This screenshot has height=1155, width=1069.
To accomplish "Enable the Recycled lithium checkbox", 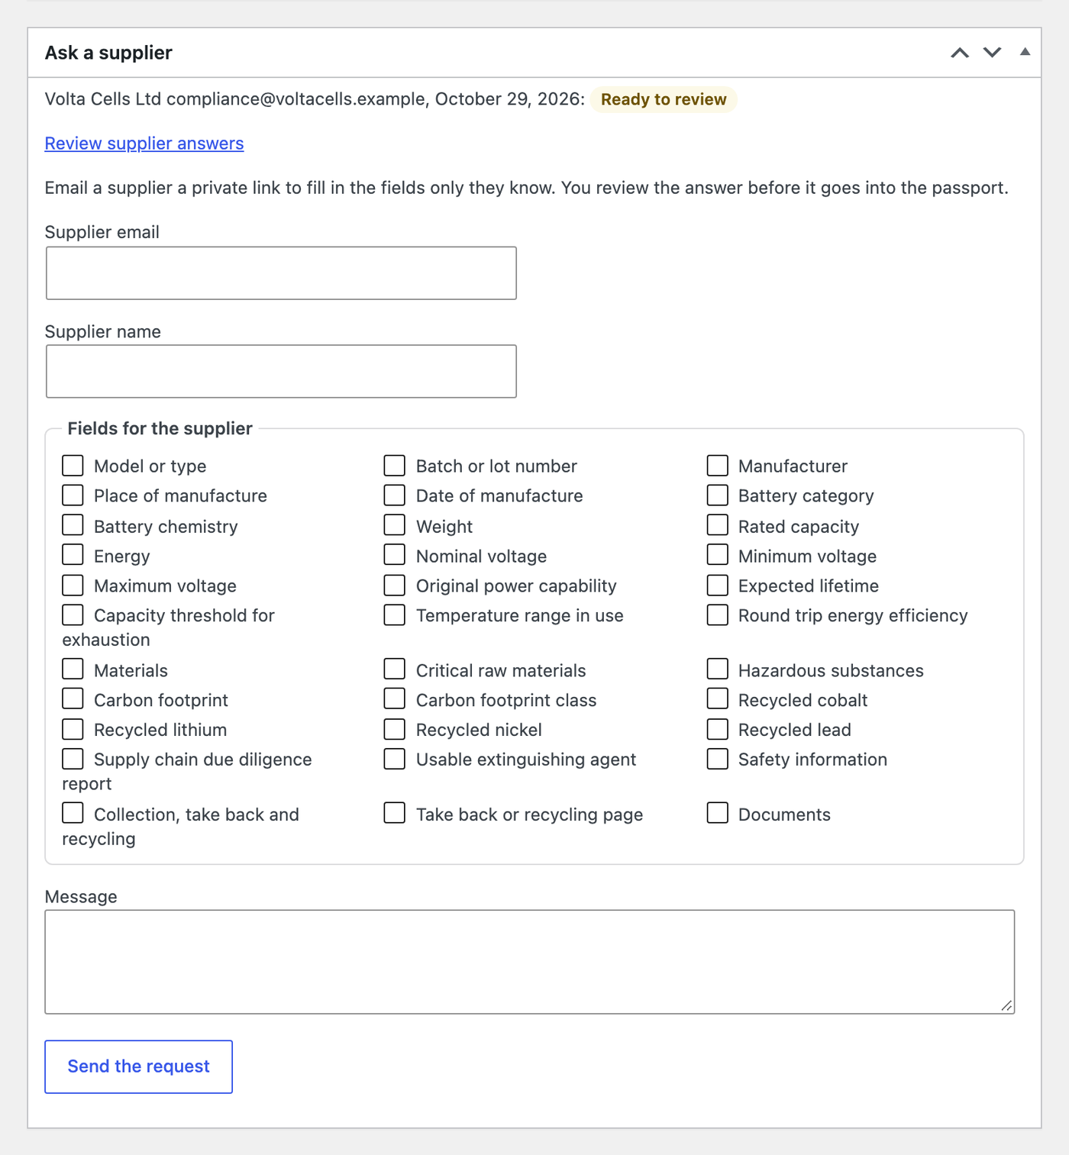I will pos(73,730).
